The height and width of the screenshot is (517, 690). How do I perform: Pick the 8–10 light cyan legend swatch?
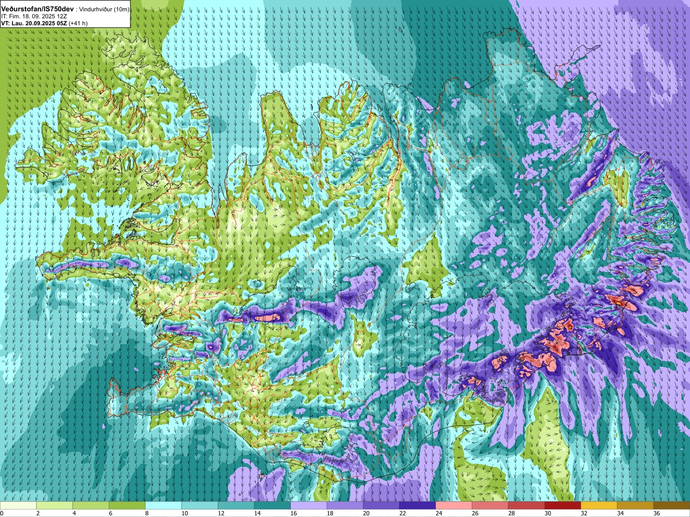click(x=163, y=506)
